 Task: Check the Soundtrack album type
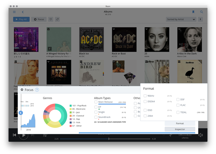pyautogui.click(x=96, y=117)
